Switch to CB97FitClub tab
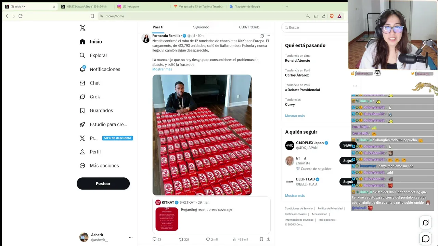This screenshot has height=246, width=438. (249, 27)
